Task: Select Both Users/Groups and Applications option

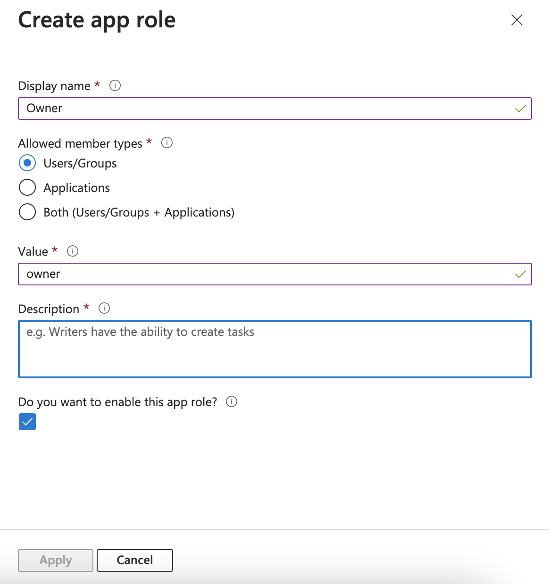Action: 27,212
